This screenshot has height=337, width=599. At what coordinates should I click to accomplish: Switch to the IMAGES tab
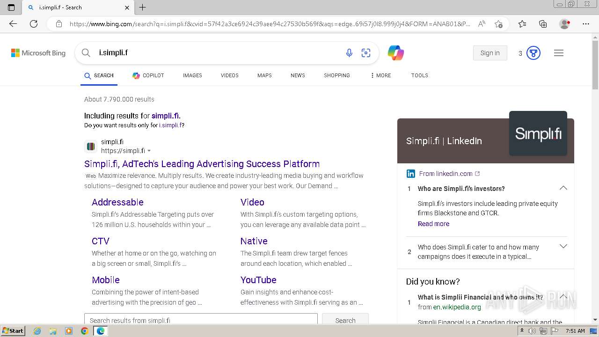[192, 75]
